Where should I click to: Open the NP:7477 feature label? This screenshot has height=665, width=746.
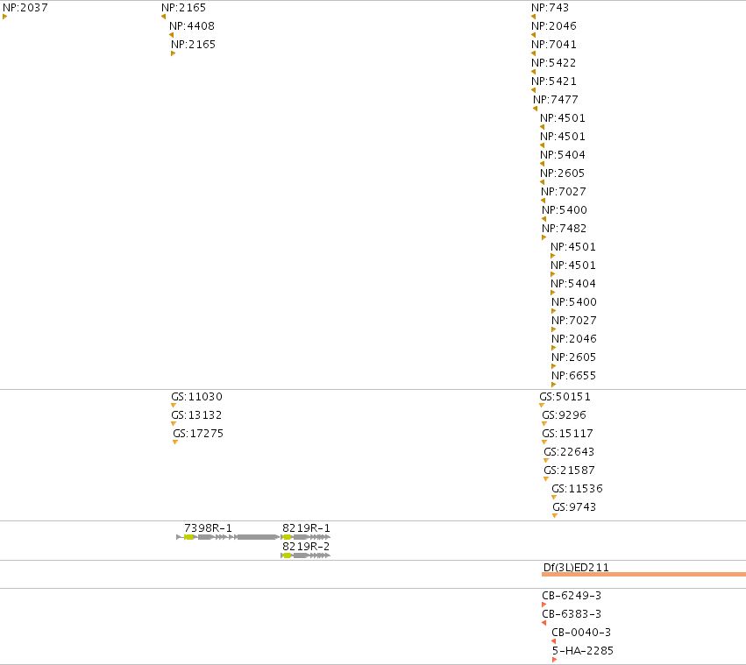coord(556,100)
